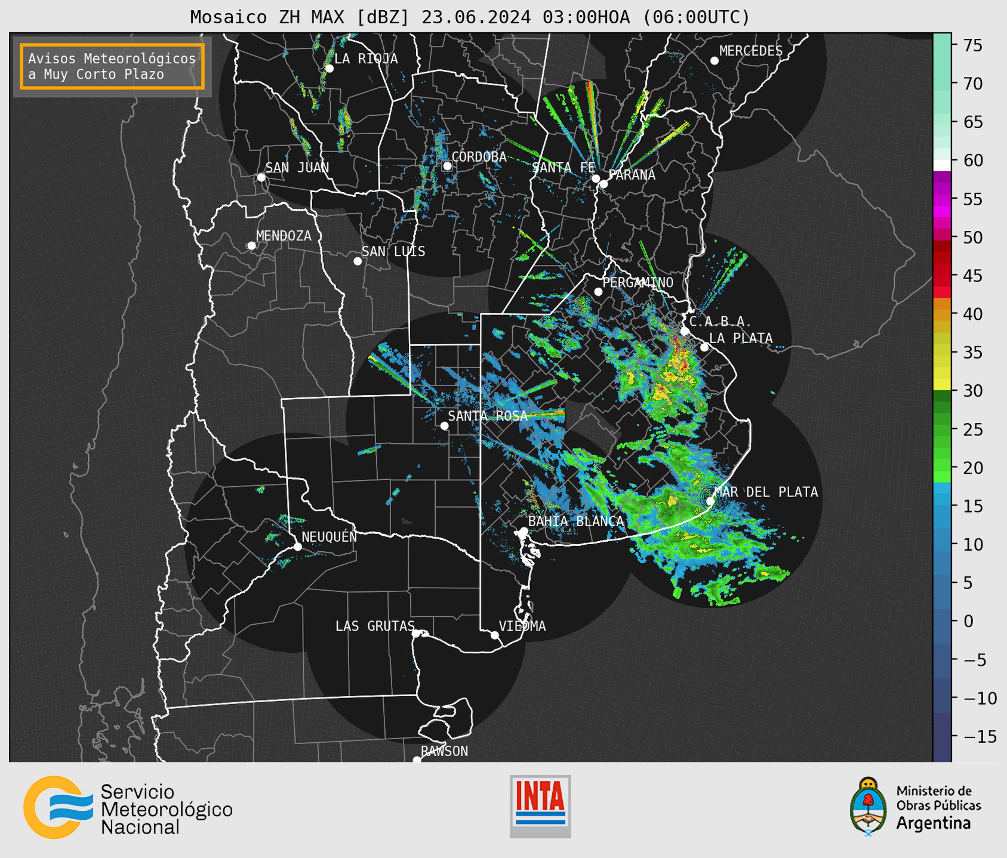Click the MERCEDES map label
The image size is (1007, 858).
(x=751, y=51)
